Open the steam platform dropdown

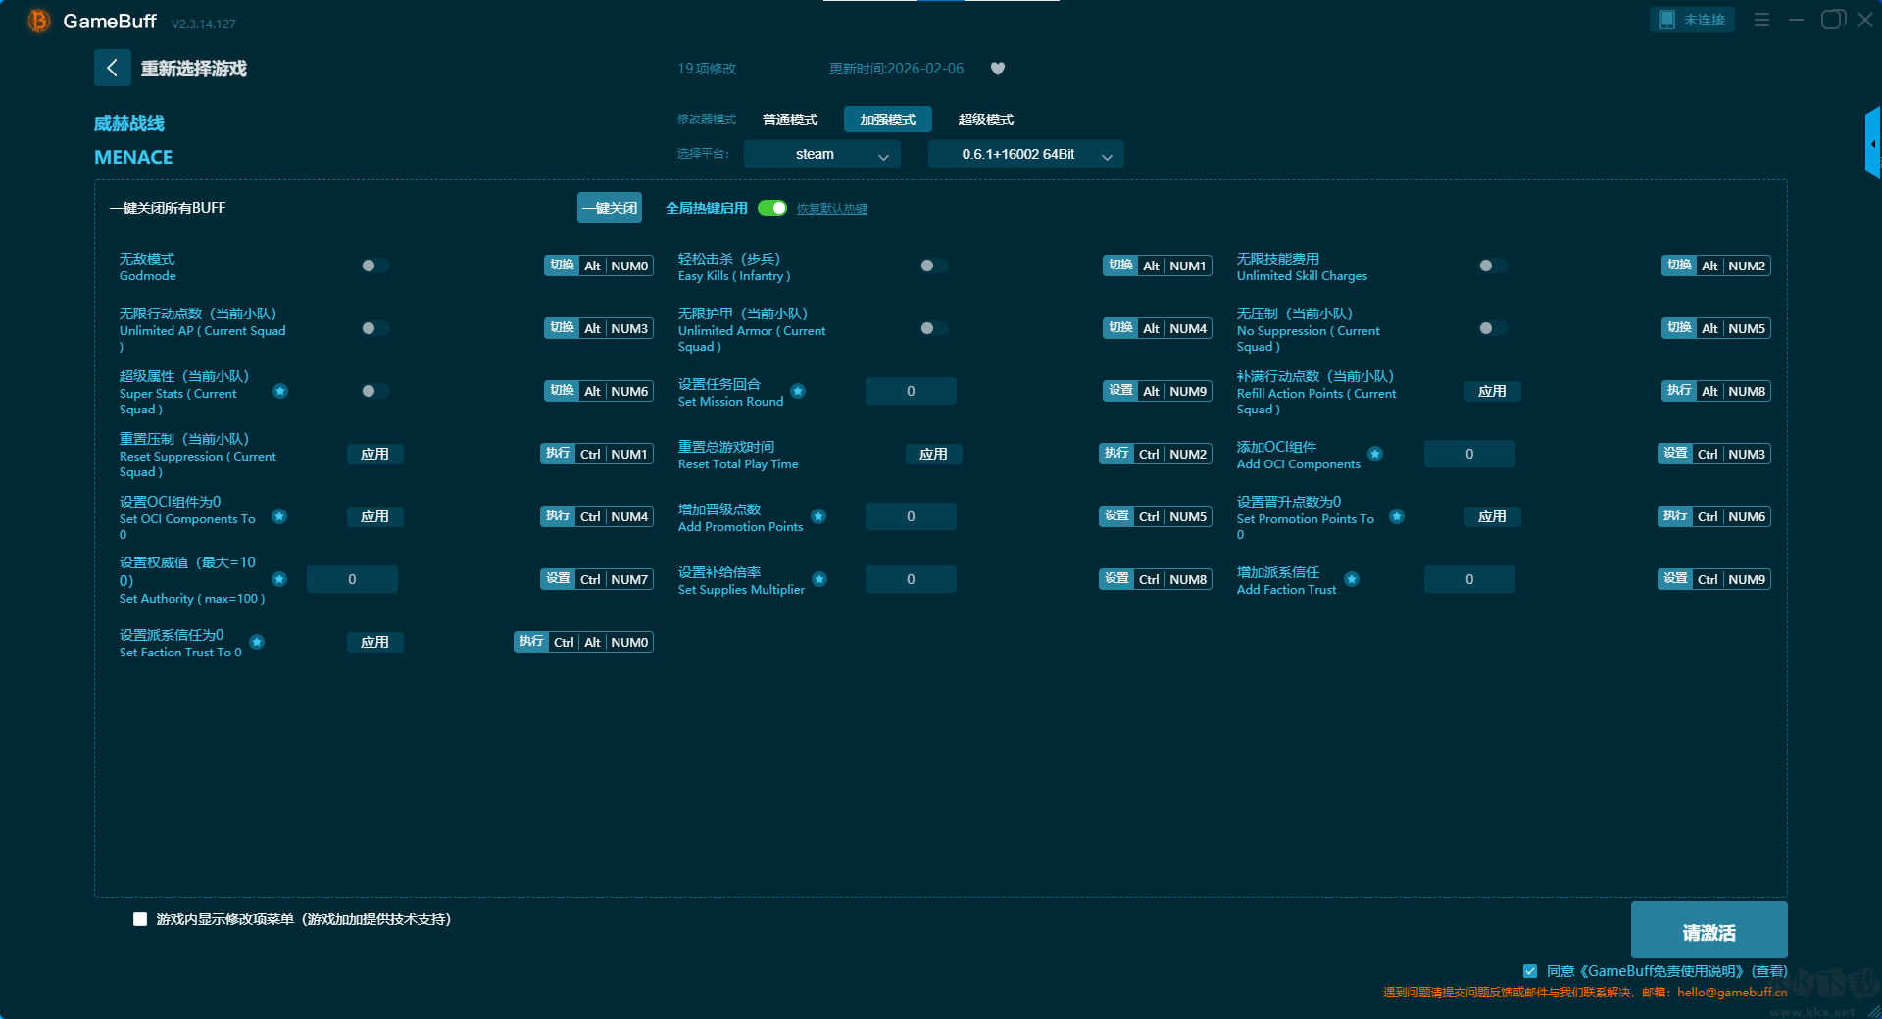click(821, 154)
